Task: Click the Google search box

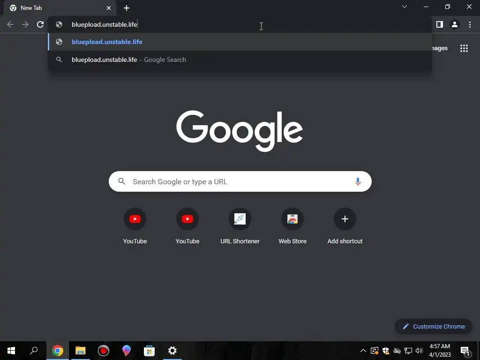Action: 240,181
